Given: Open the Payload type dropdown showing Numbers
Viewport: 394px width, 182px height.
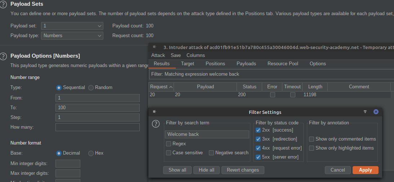Looking at the screenshot, I should [x=72, y=36].
